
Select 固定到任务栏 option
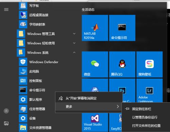click(x=146, y=109)
